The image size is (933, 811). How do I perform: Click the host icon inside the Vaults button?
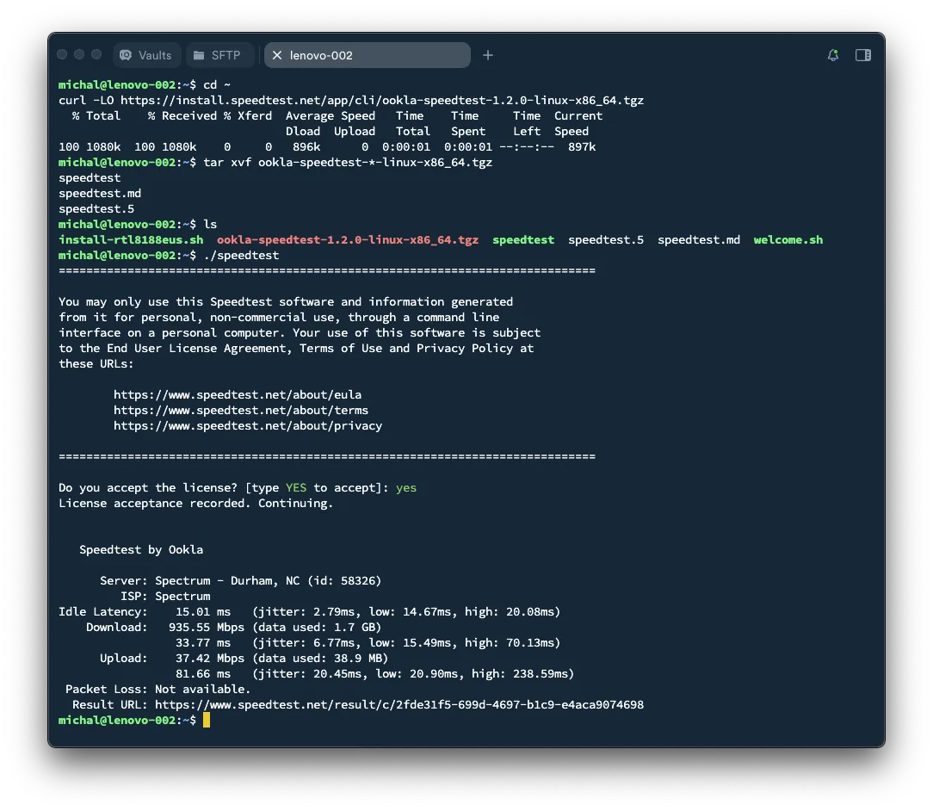click(126, 54)
